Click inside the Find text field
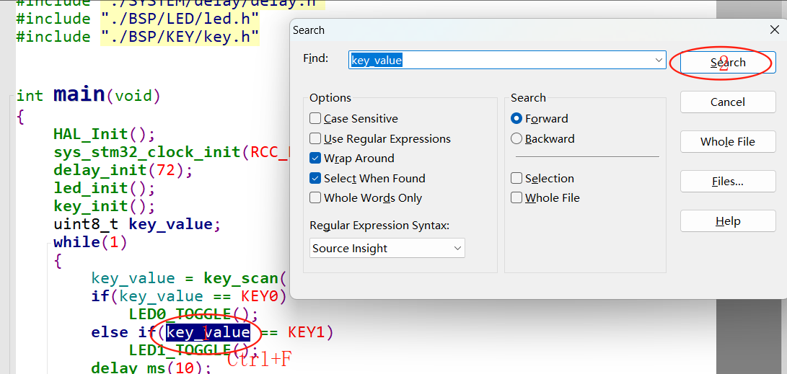Image resolution: width=787 pixels, height=374 pixels. tap(502, 60)
